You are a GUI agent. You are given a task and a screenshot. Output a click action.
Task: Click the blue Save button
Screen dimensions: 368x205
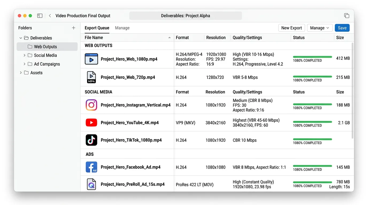342,28
